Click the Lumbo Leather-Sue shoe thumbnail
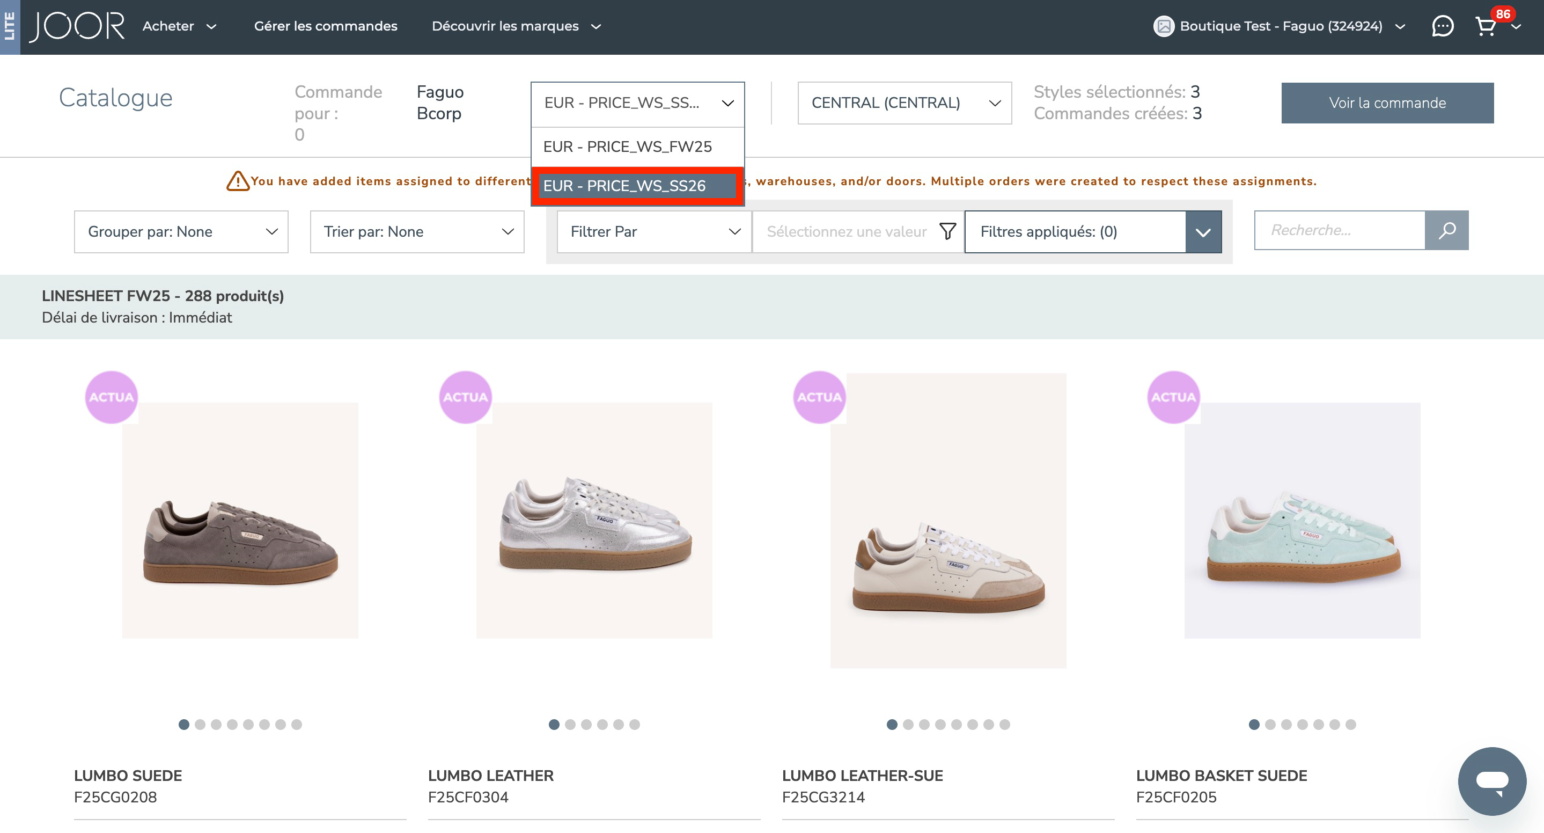1544x833 pixels. [x=947, y=521]
